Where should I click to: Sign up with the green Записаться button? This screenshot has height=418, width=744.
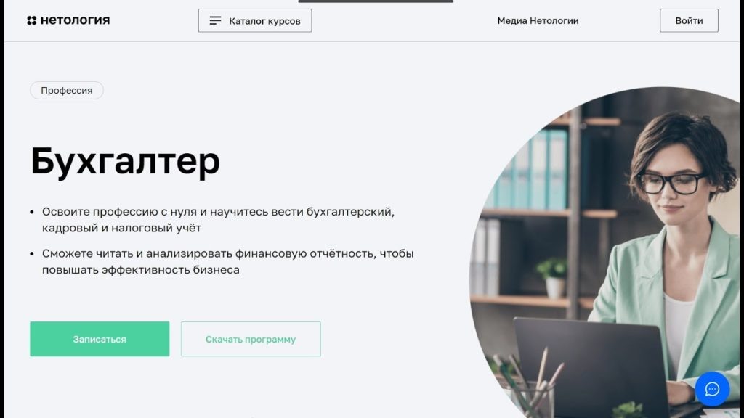(100, 339)
